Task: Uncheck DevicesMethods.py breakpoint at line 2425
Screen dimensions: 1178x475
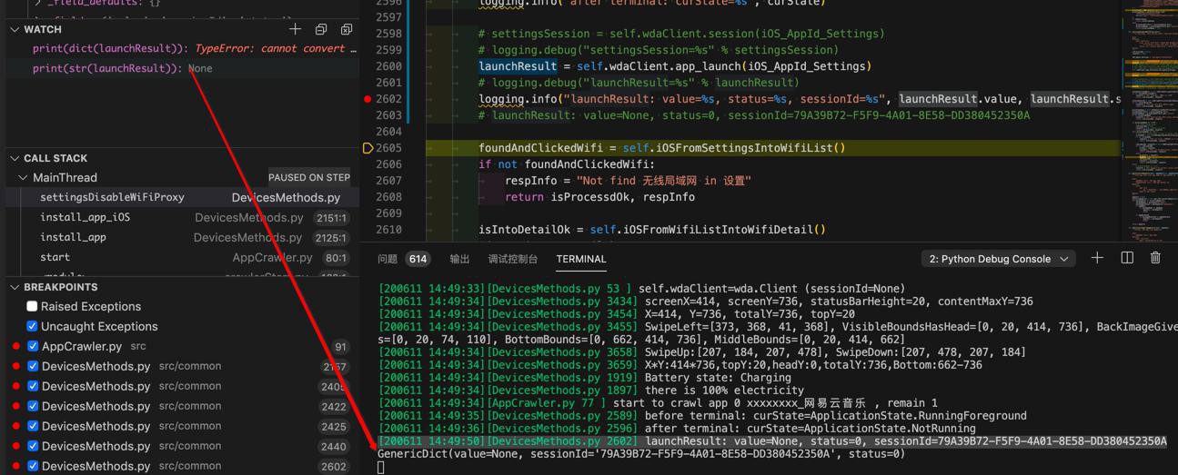Action: click(33, 426)
